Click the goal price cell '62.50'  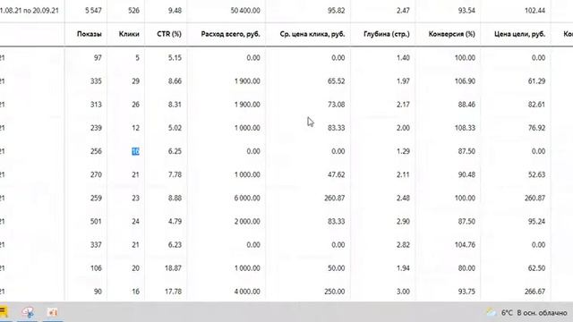click(x=536, y=268)
